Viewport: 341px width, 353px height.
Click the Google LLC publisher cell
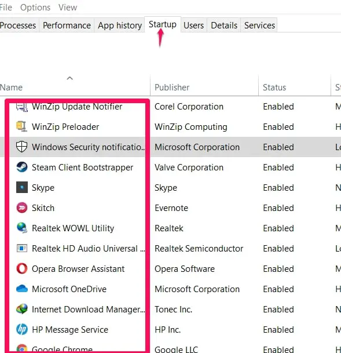coord(176,349)
